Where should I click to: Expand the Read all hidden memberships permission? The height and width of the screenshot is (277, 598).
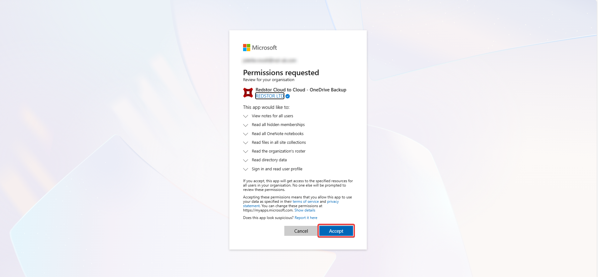[246, 125]
